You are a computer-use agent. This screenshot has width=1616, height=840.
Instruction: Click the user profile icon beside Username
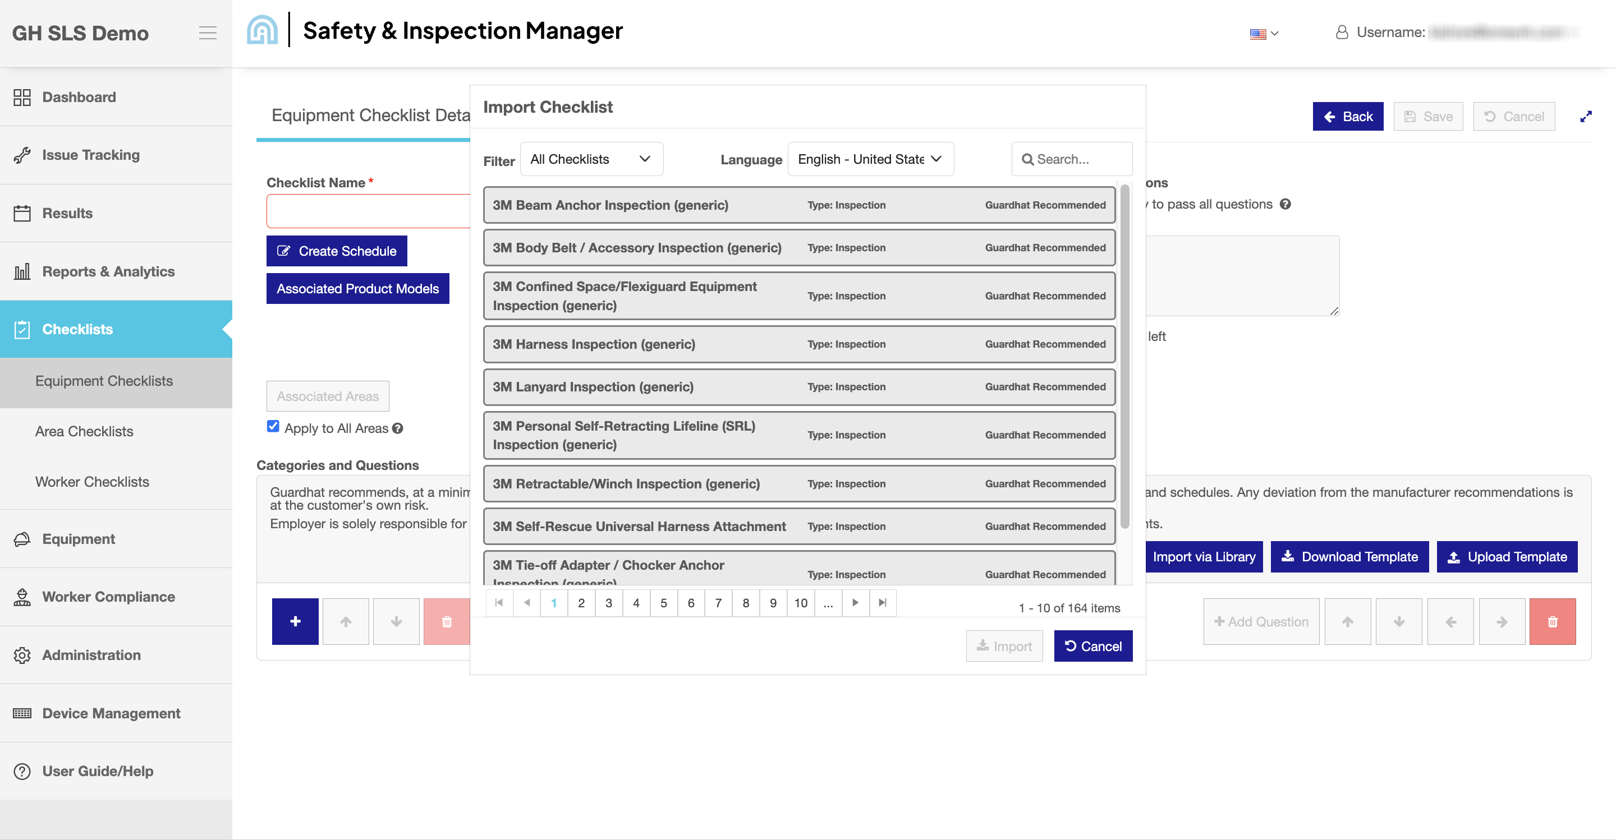(1342, 32)
